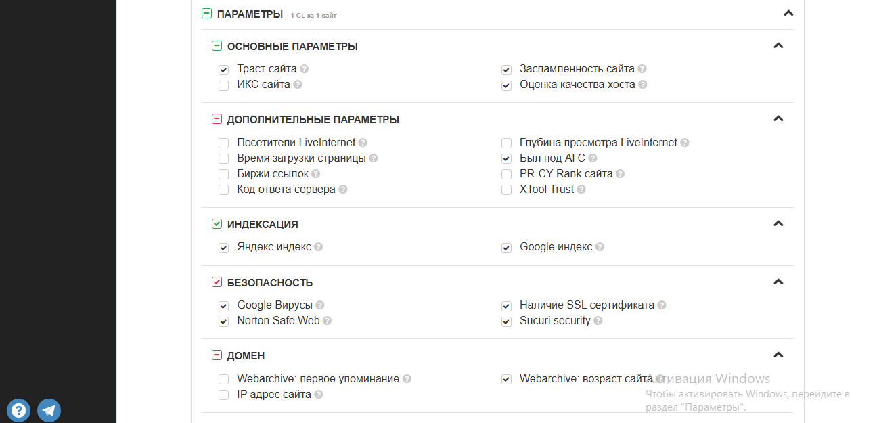Image resolution: width=877 pixels, height=423 pixels.
Task: Collapse the ОСНОВНЫЕ ПАРАМЕТРЫ section arrow
Action: point(778,46)
